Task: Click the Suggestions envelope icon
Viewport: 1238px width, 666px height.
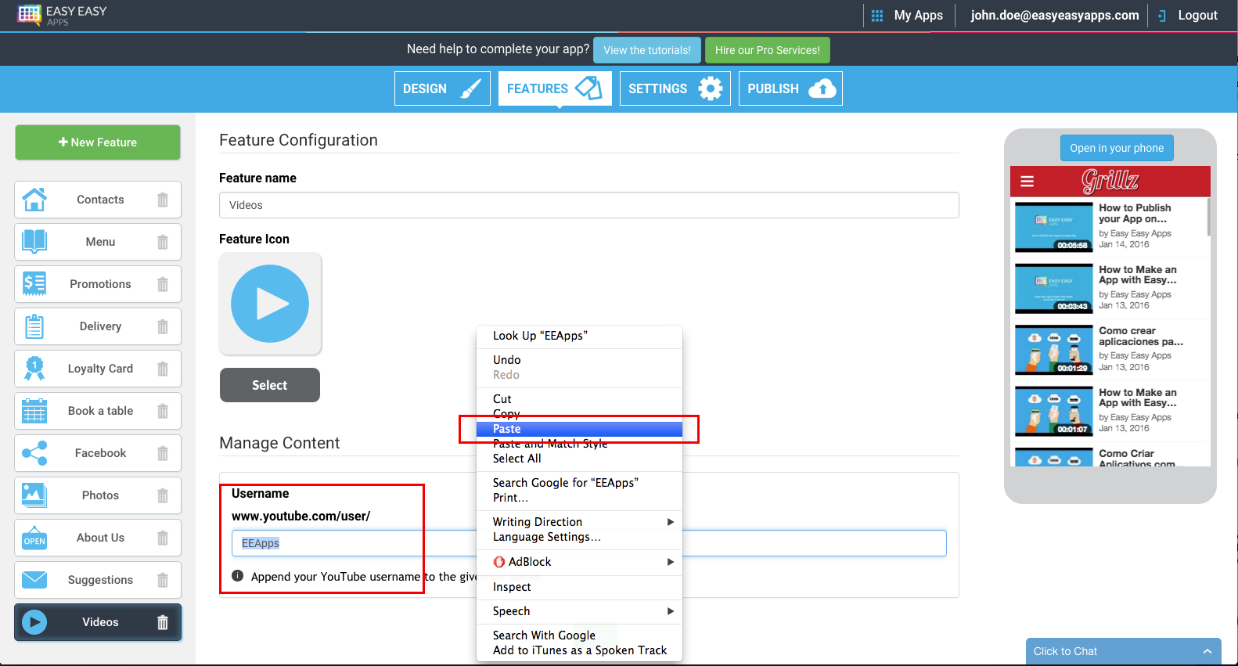Action: coord(34,580)
